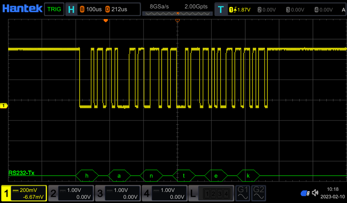Enable channel 2
This screenshot has height=203, width=347.
click(x=70, y=194)
